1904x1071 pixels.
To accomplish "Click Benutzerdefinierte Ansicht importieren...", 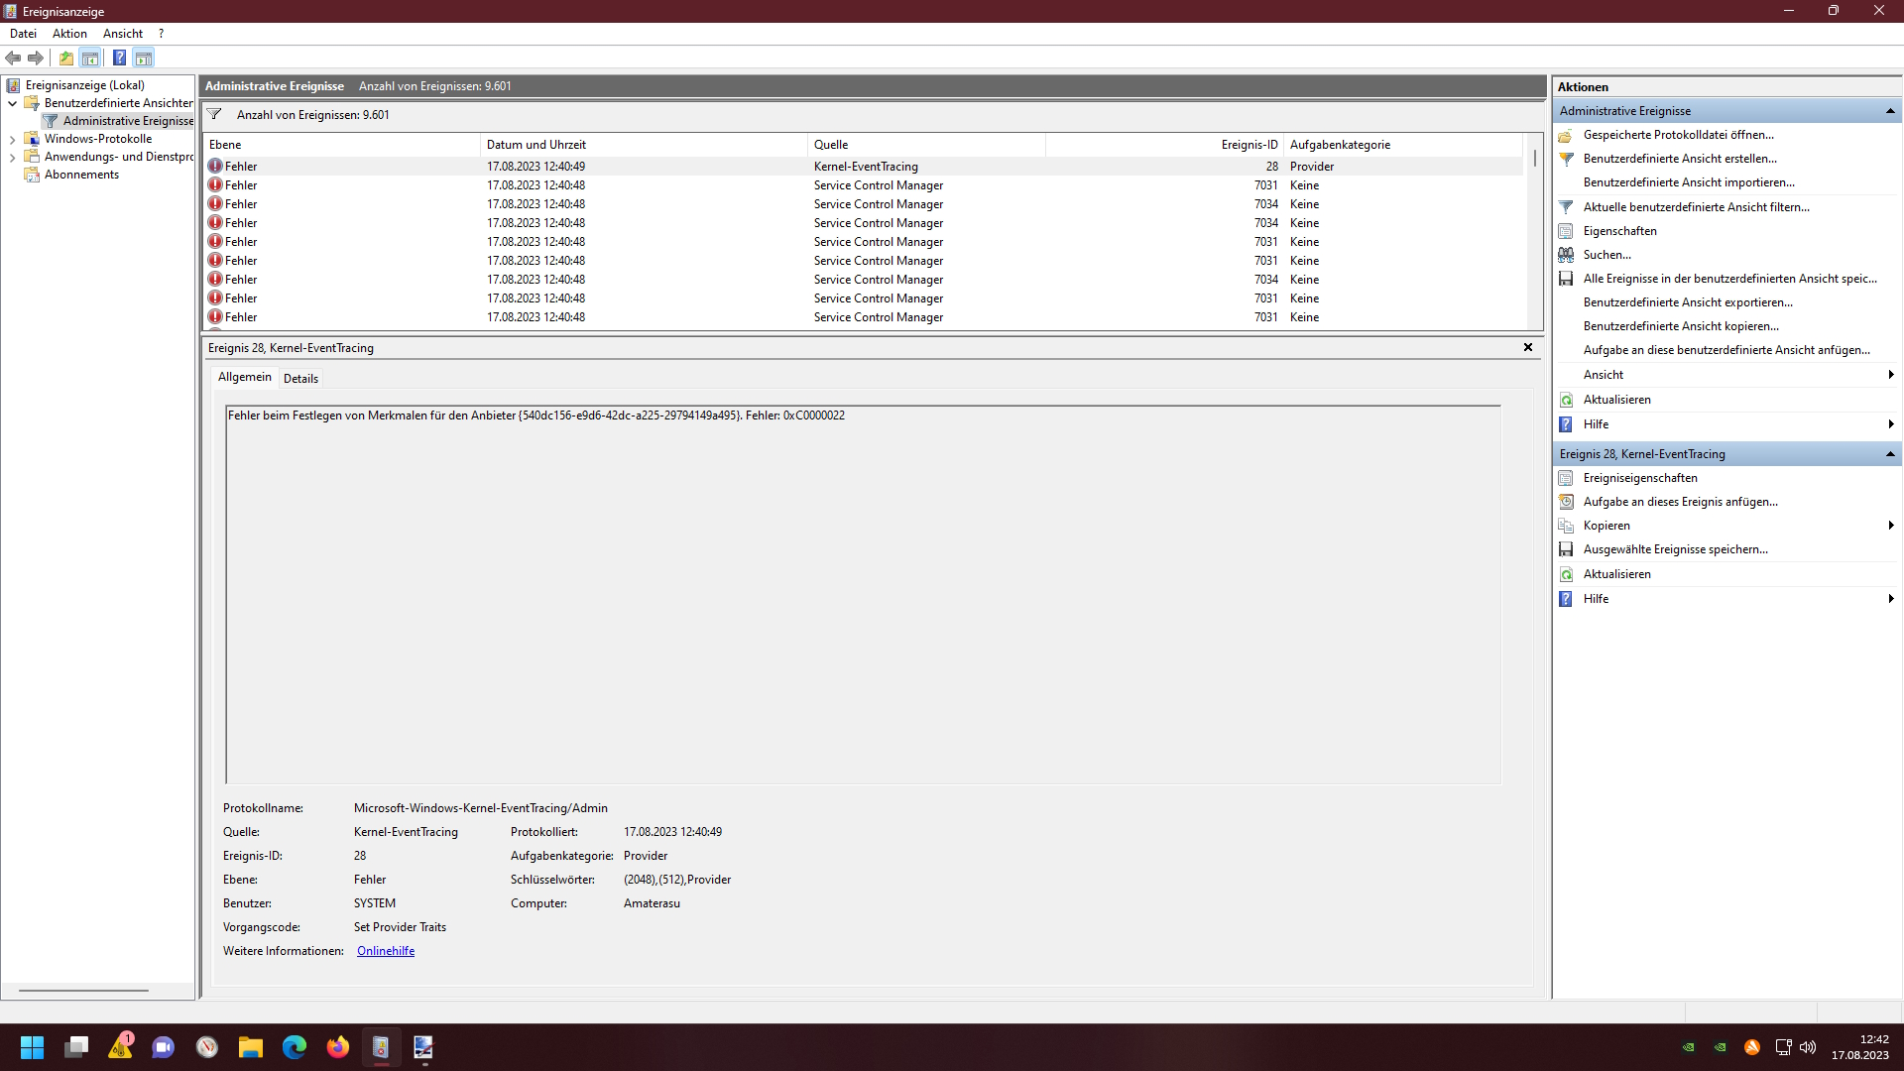I will click(x=1689, y=182).
